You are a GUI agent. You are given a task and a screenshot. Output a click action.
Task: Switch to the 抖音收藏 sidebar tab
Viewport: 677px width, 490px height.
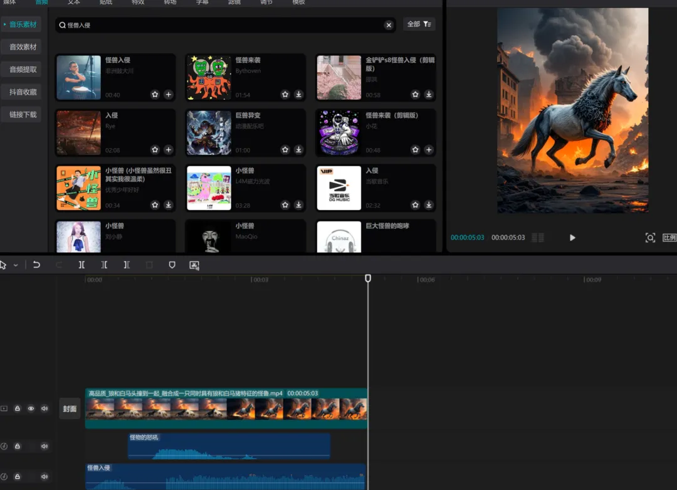point(23,92)
